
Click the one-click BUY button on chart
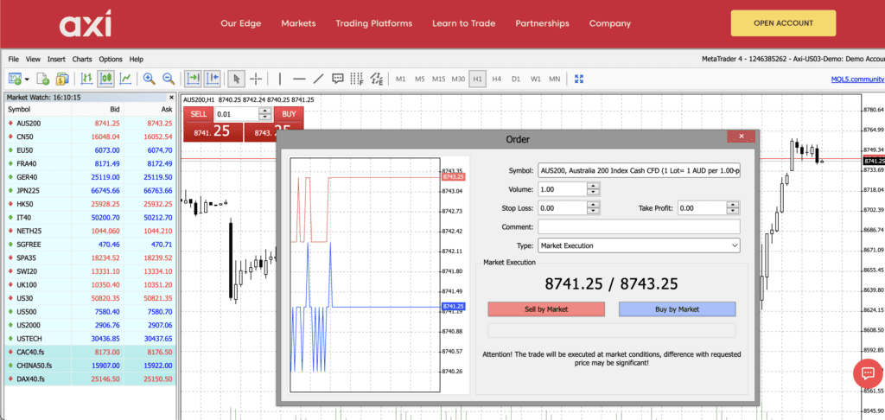pos(289,114)
